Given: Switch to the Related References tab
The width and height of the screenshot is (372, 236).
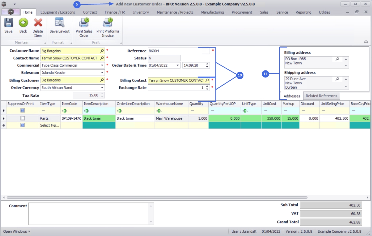Looking at the screenshot, I should 321,96.
